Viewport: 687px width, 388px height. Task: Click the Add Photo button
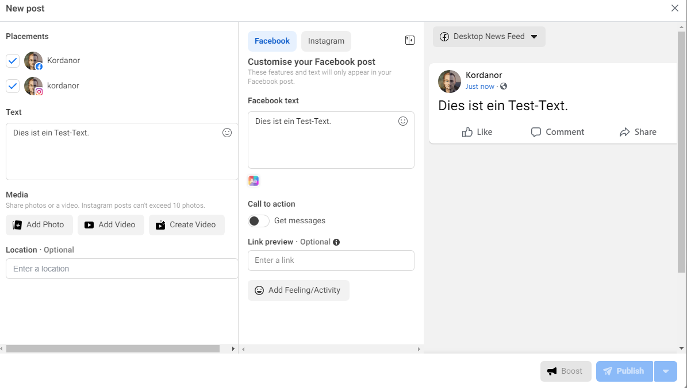coord(39,225)
